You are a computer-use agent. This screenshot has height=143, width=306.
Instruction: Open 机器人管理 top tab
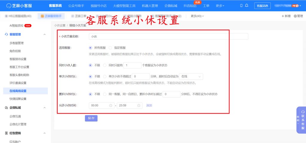[x=150, y=6]
